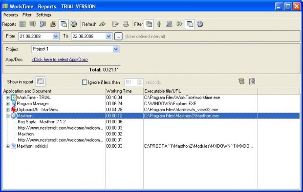Viewport: 303px width, 192px height.
Task: Click the printer icon
Action: 126,24
